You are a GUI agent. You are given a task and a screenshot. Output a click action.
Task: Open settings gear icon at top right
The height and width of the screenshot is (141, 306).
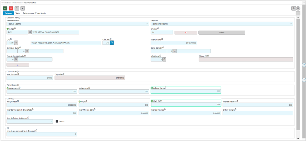[x=293, y=8]
